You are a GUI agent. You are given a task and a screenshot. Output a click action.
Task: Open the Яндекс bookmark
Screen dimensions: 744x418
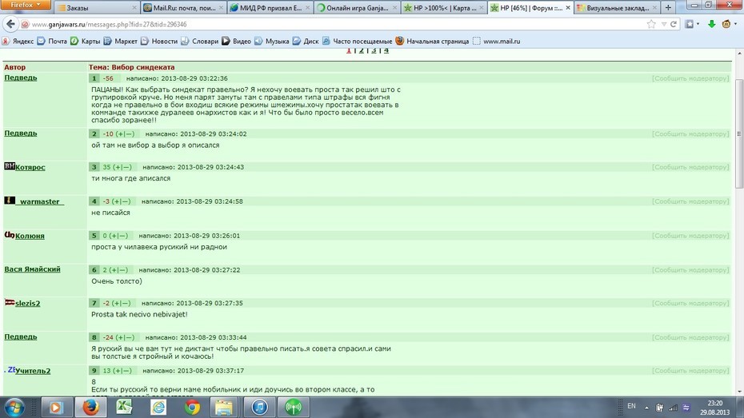18,42
